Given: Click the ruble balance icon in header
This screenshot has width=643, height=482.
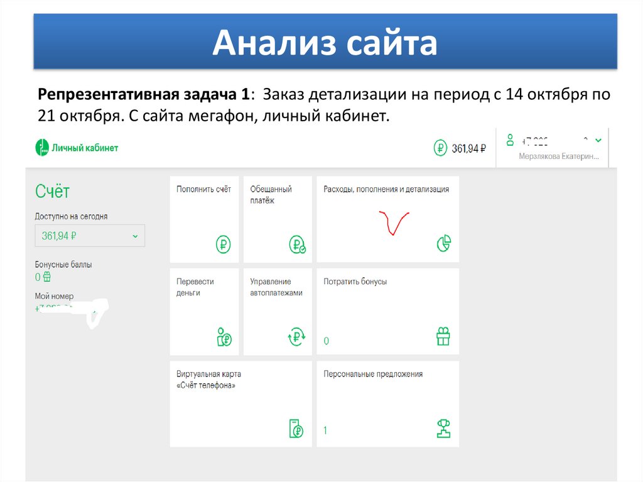Looking at the screenshot, I should (x=440, y=148).
